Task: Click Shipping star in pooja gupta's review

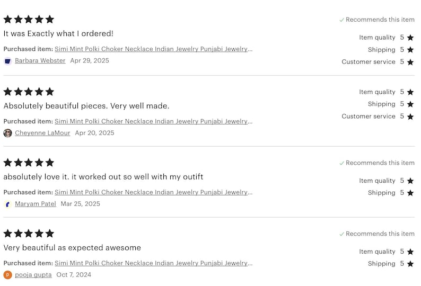Action: coord(410,264)
